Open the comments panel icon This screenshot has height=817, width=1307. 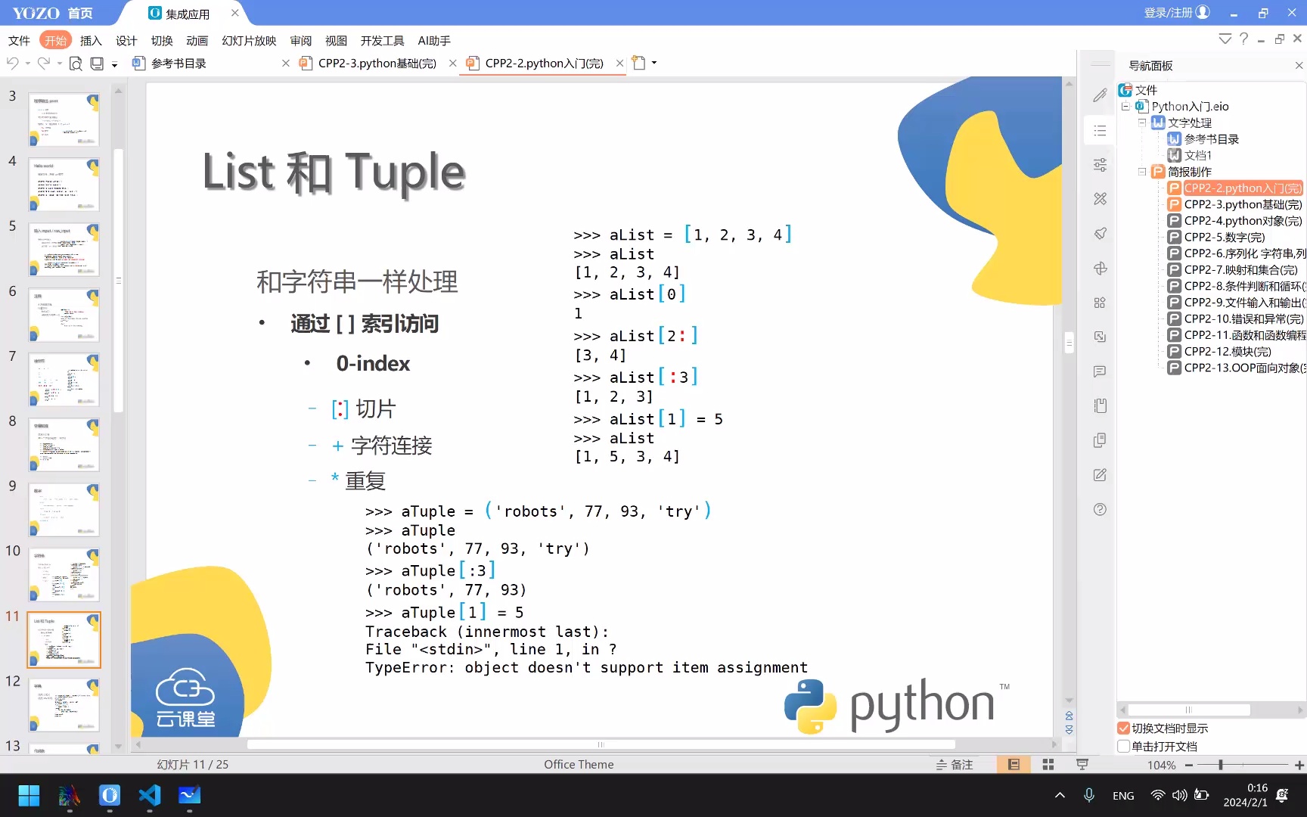click(x=1100, y=371)
